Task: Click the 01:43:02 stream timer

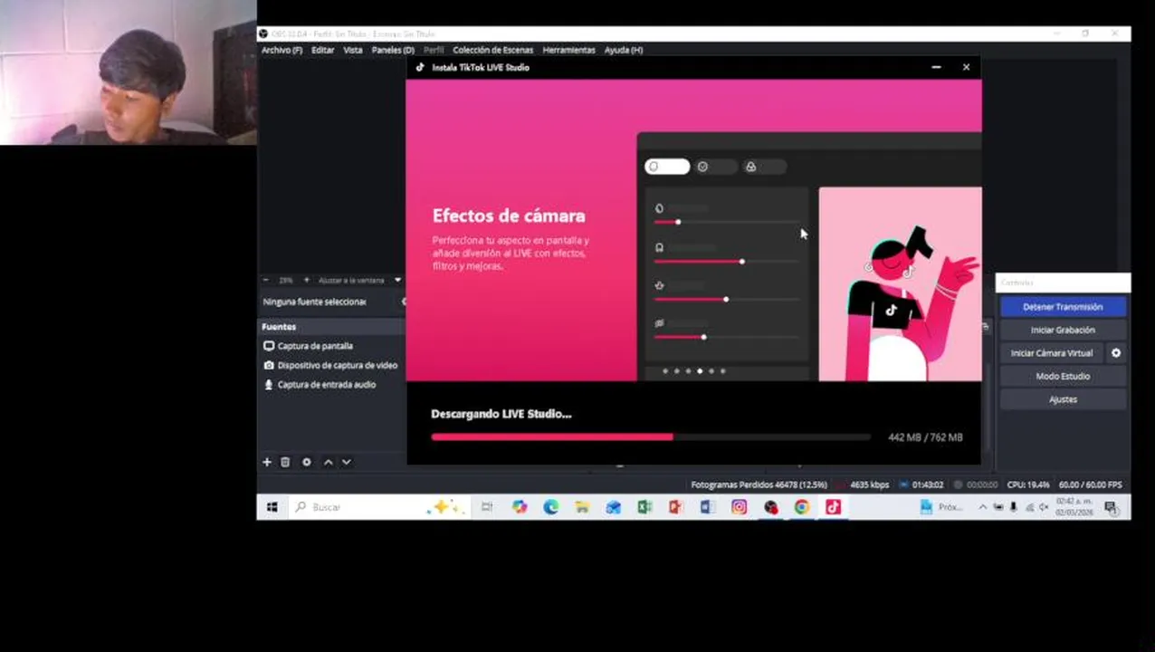Action: (x=928, y=485)
